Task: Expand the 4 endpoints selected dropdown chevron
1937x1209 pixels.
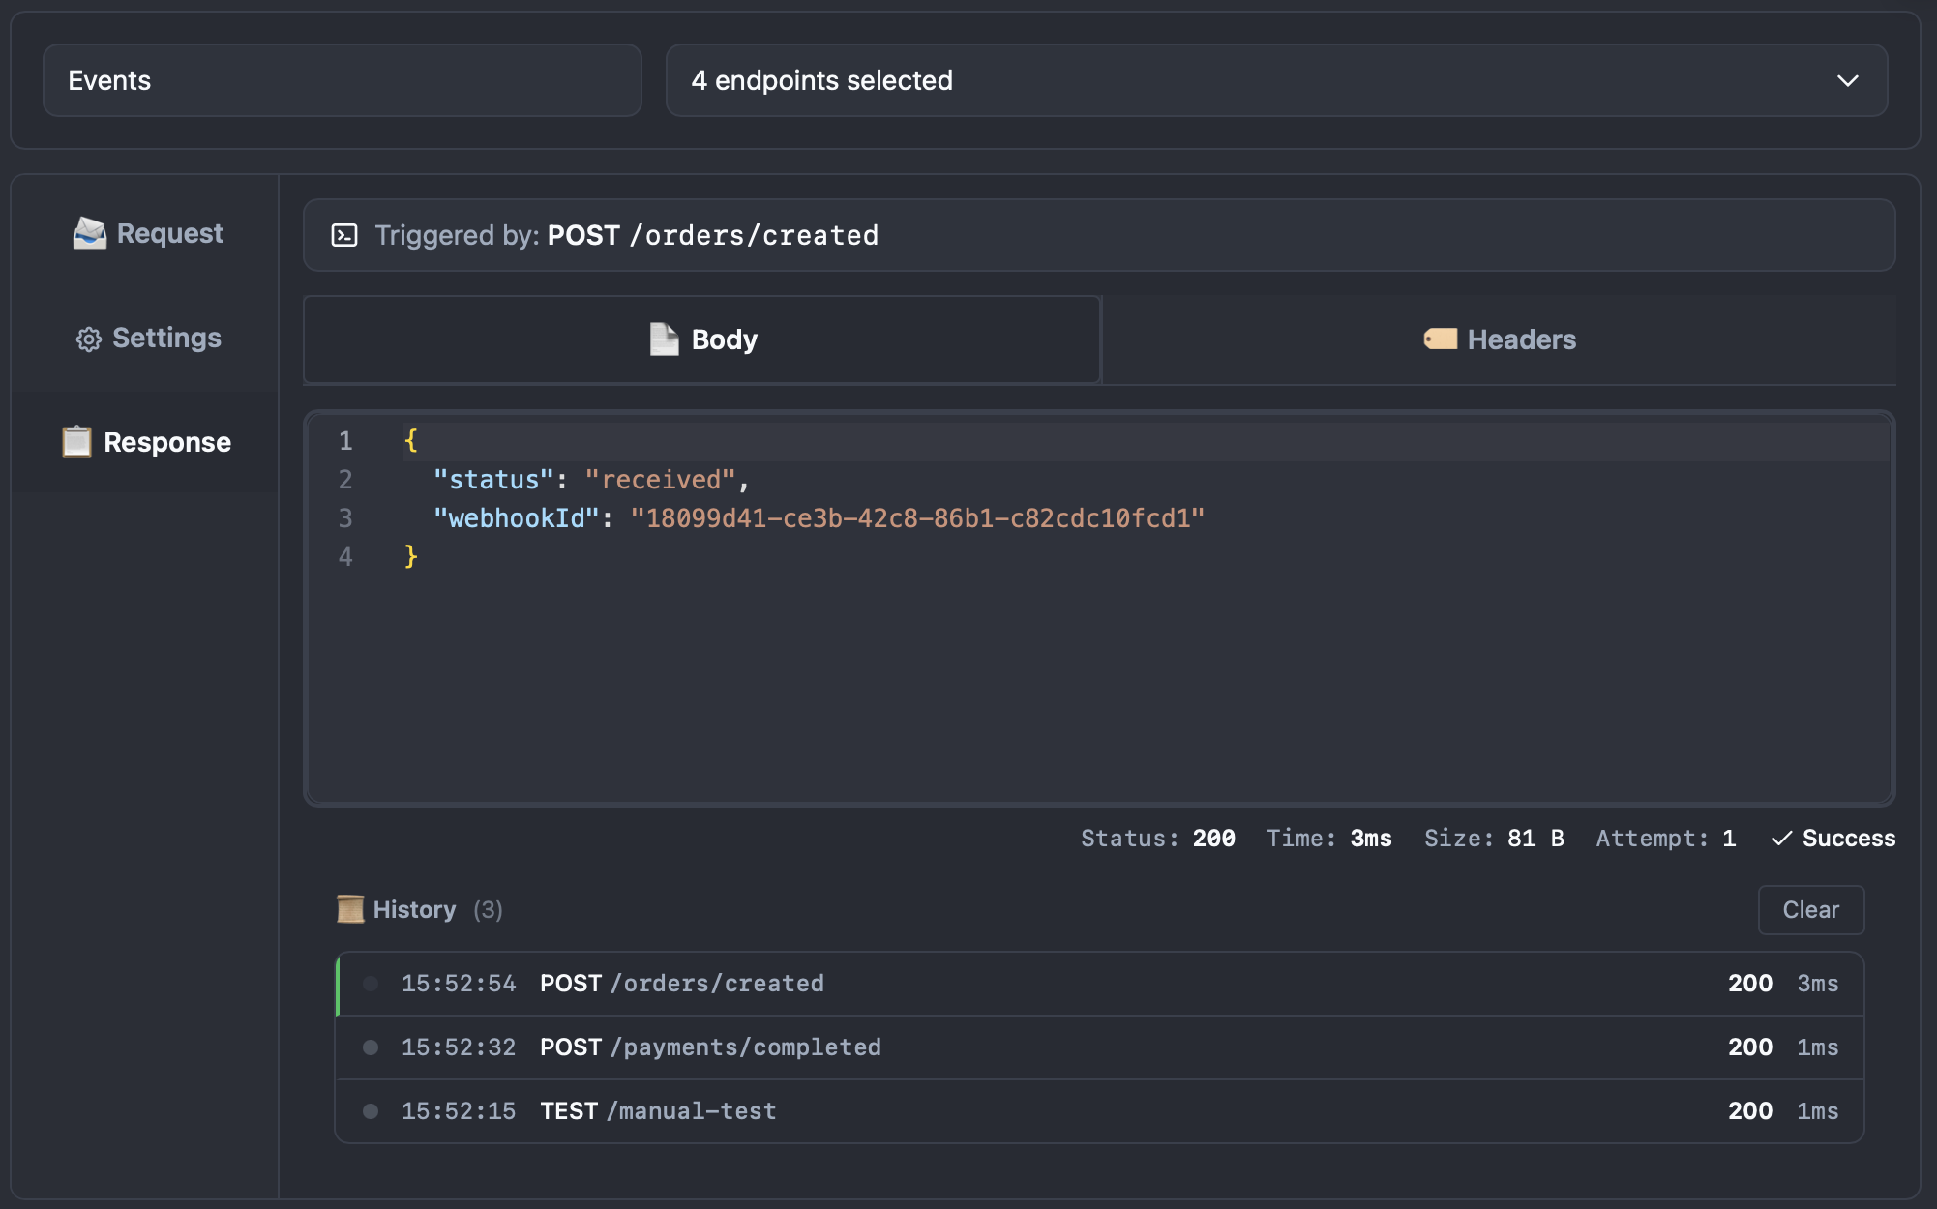Action: click(x=1847, y=80)
